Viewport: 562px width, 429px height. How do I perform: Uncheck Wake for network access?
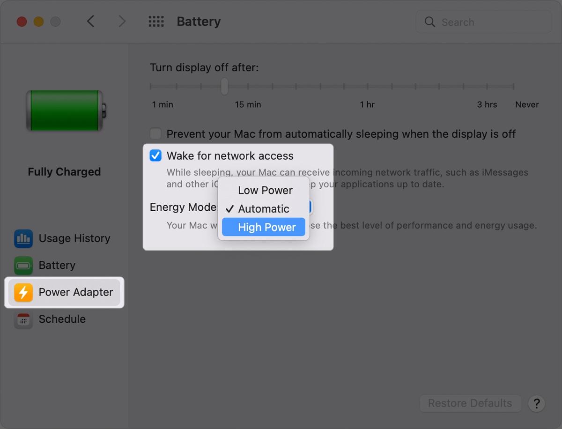pyautogui.click(x=155, y=155)
